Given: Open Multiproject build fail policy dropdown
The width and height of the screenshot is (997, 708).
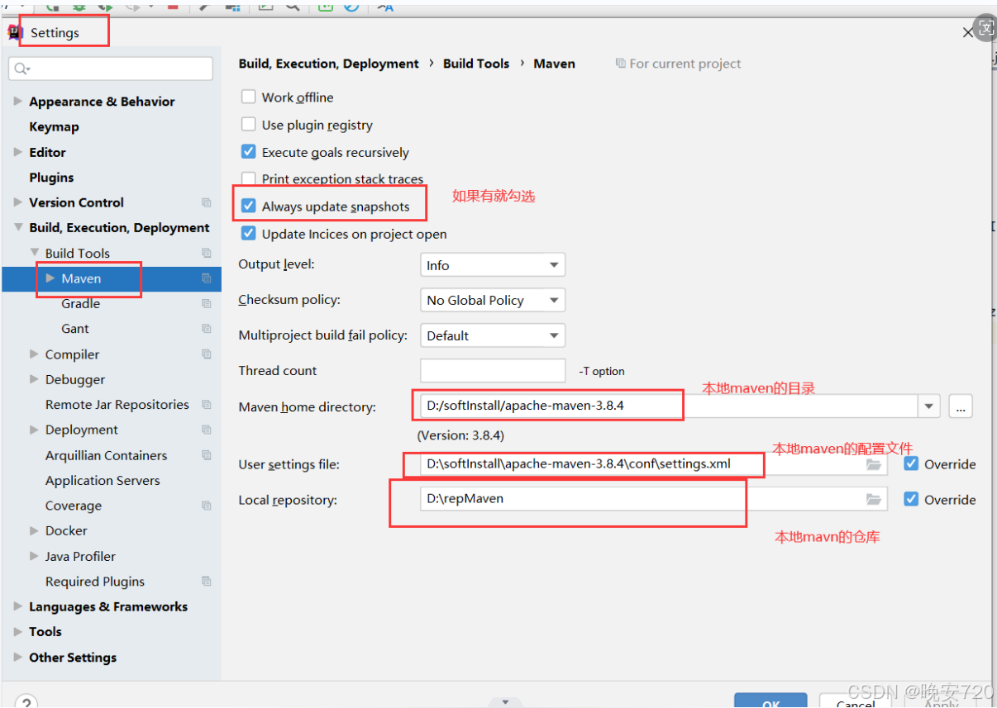Looking at the screenshot, I should [493, 336].
